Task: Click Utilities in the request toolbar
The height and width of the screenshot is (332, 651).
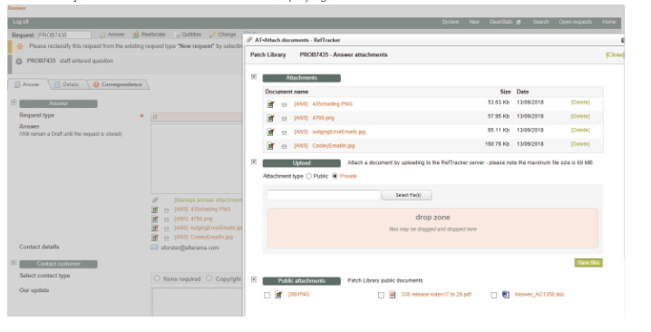Action: (188, 34)
